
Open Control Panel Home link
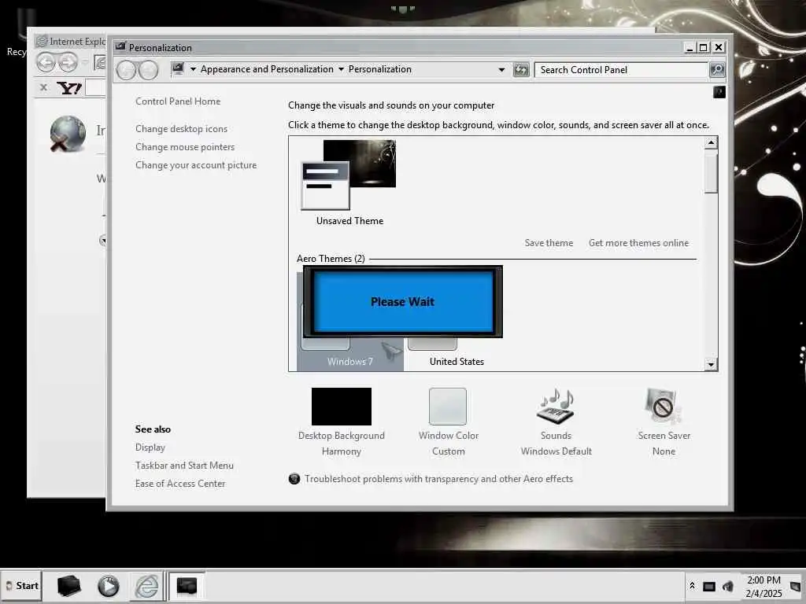[178, 101]
